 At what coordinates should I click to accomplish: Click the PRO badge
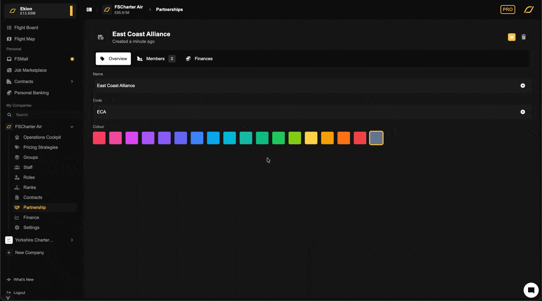pyautogui.click(x=508, y=9)
